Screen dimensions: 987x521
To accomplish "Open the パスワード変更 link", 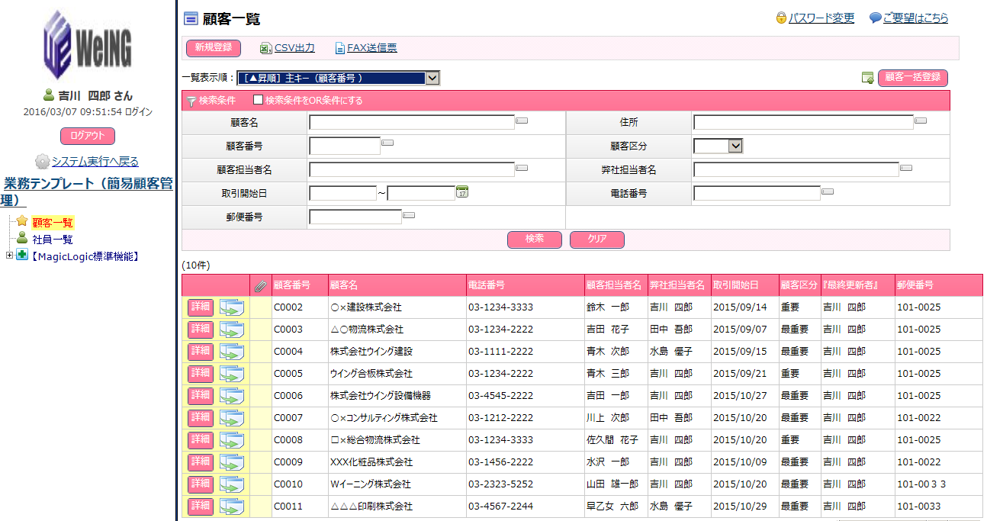I will [821, 18].
